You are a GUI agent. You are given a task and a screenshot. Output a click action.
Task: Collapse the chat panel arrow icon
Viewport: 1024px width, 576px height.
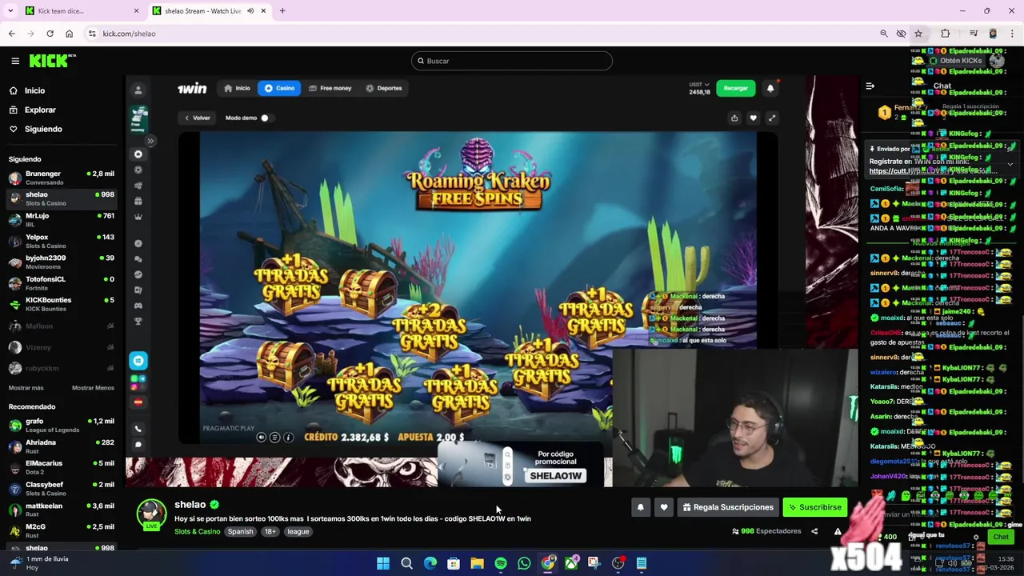pyautogui.click(x=870, y=86)
